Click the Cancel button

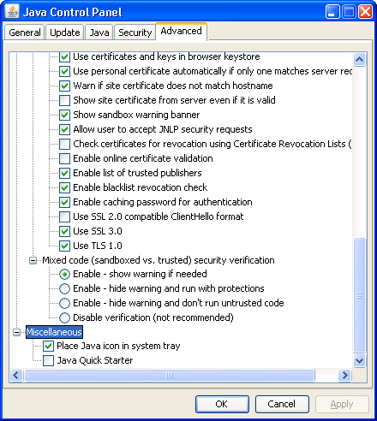coord(282,404)
